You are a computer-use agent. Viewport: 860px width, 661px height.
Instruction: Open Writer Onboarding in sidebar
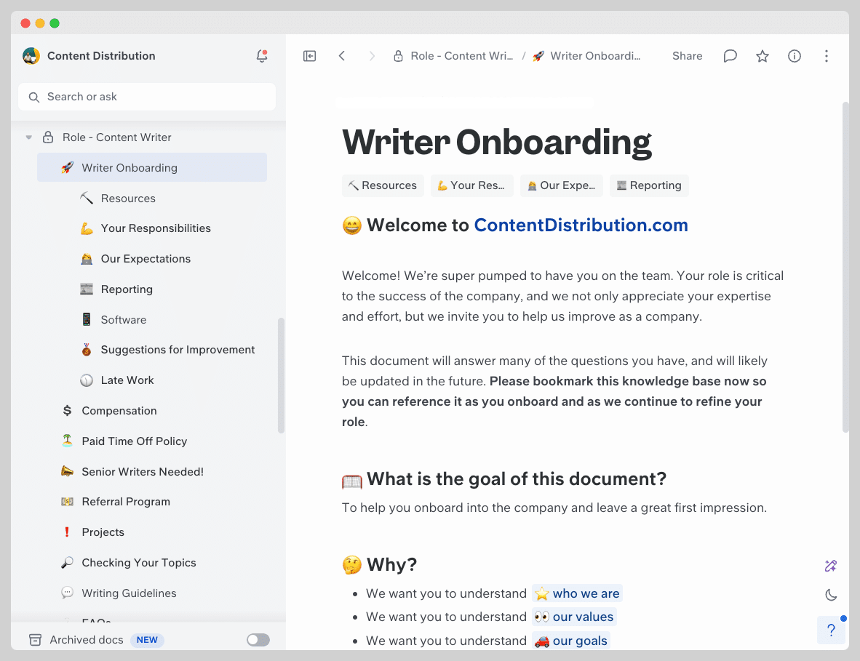[152, 167]
